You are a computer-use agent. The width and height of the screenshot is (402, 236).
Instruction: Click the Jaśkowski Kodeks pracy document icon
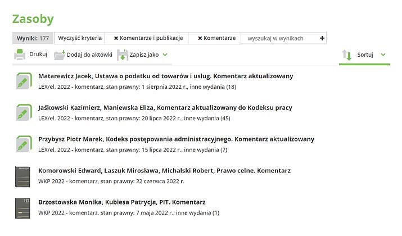point(22,113)
